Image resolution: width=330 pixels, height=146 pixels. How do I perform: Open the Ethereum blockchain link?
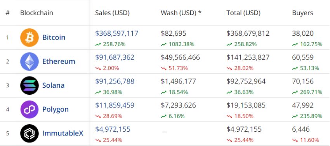point(59,61)
